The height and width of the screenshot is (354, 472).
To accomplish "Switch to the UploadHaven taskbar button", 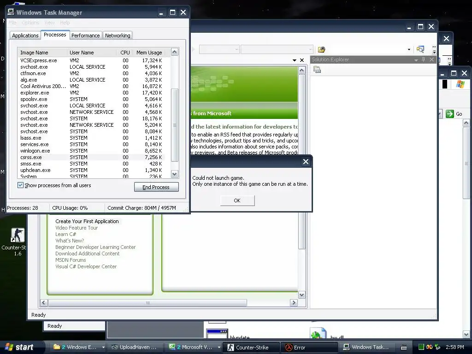I will coord(134,347).
